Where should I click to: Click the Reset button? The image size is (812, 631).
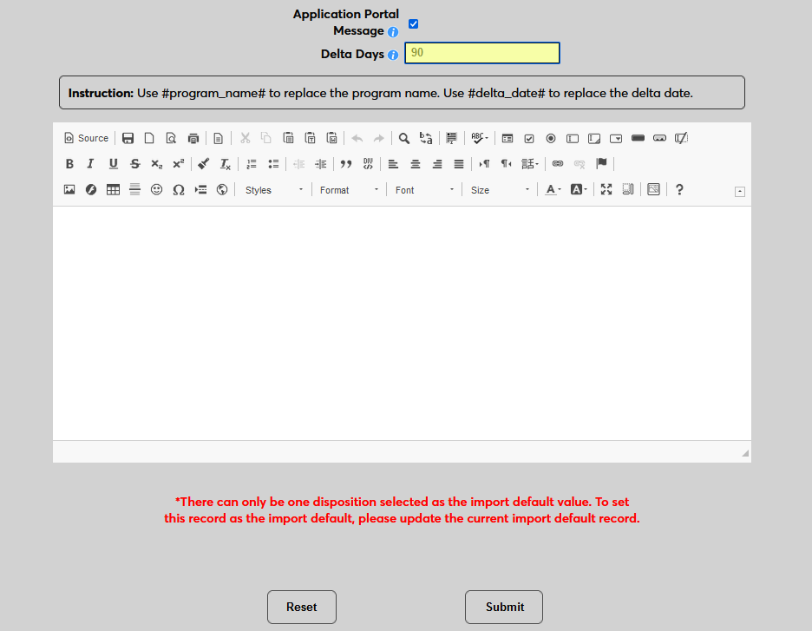(302, 608)
